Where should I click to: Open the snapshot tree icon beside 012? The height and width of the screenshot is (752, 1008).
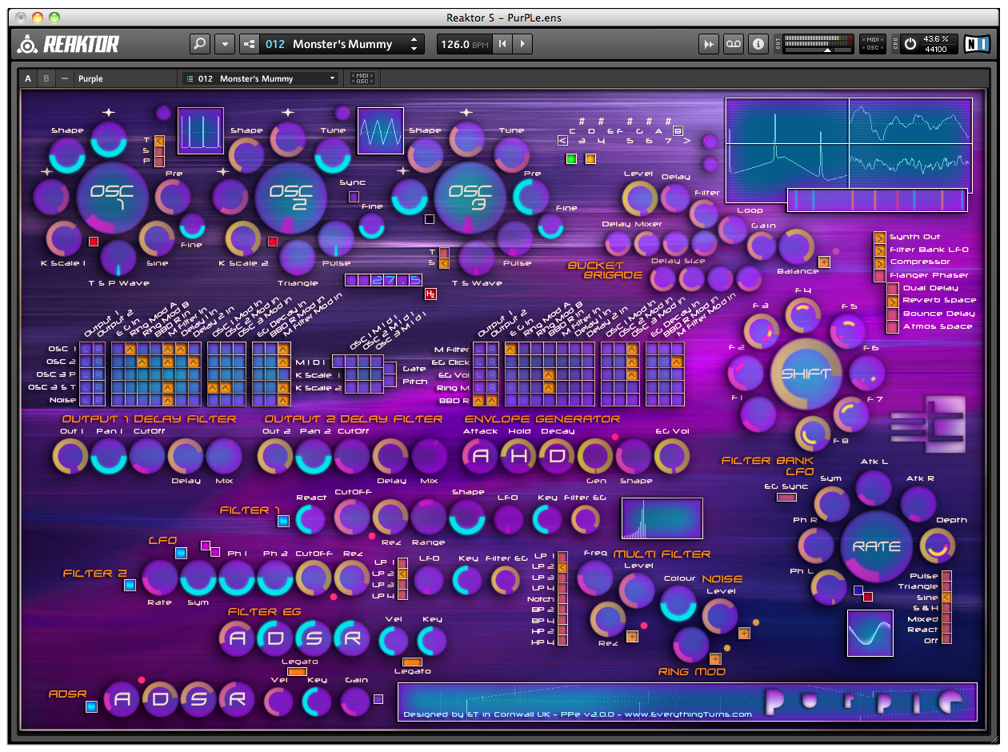pyautogui.click(x=249, y=44)
